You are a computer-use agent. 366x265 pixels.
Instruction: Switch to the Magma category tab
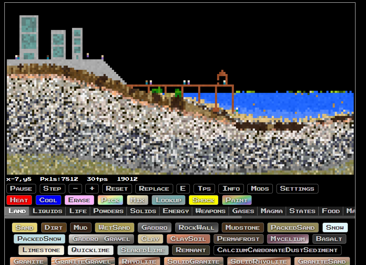(272, 211)
